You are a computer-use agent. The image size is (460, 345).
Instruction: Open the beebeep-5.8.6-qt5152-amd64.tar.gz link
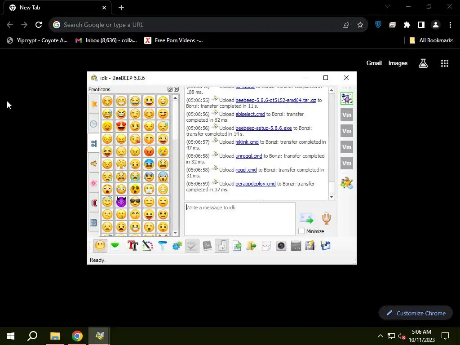coord(276,100)
